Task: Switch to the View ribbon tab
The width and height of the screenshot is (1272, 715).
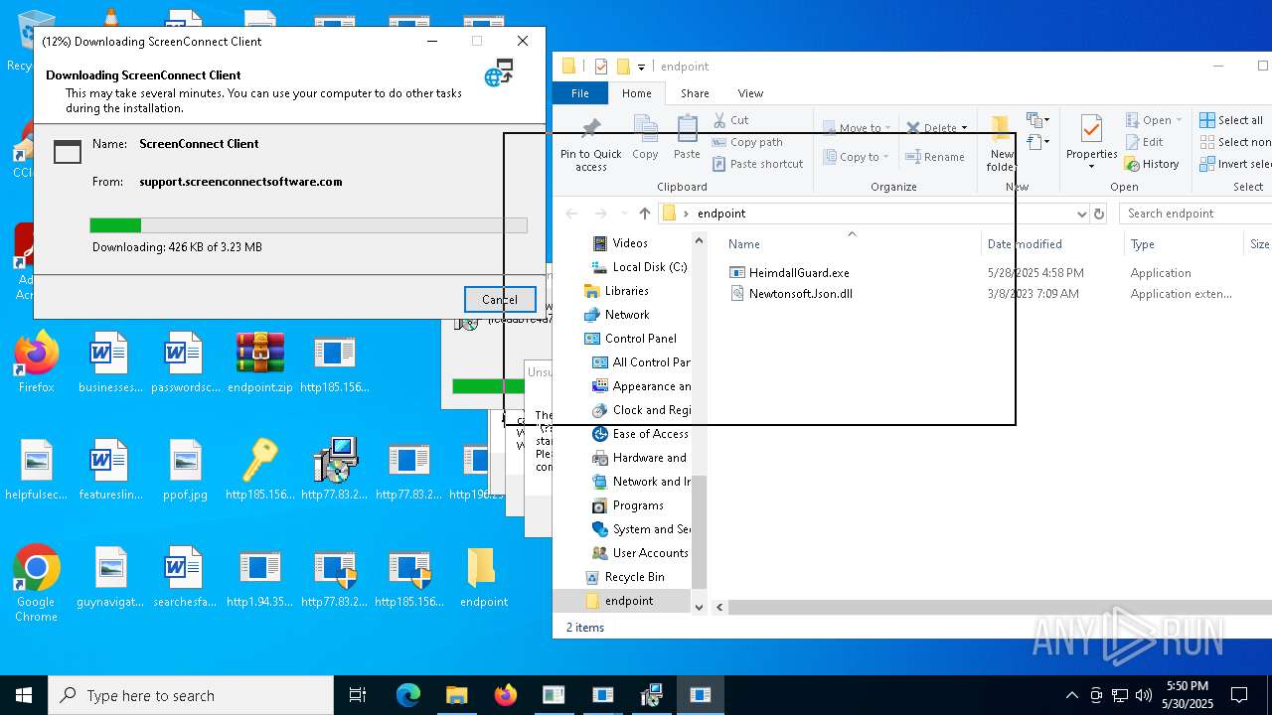Action: [750, 93]
